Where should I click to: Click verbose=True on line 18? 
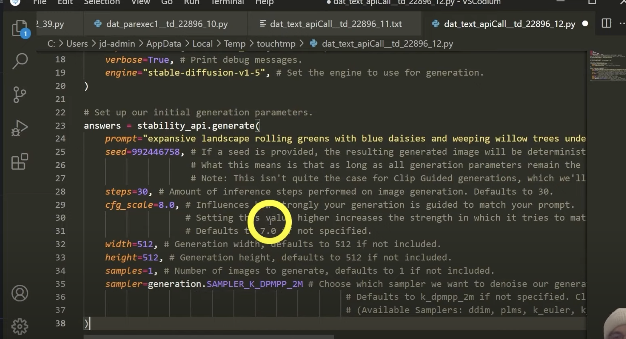click(137, 60)
